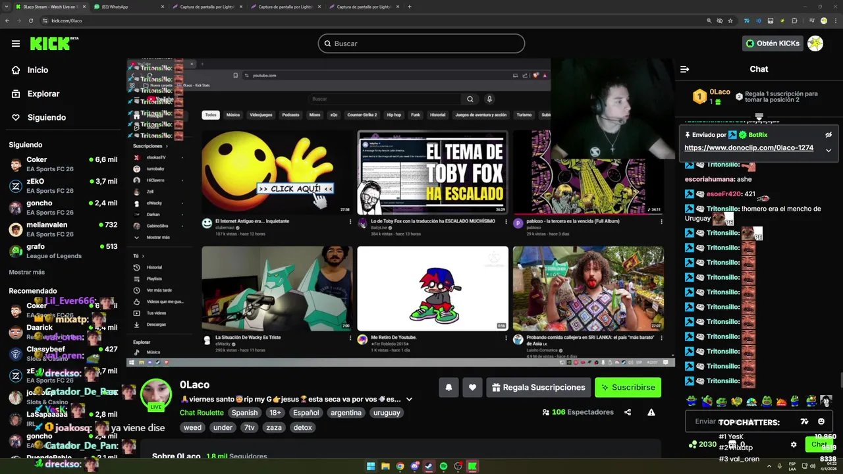Expand the stream title chevron
This screenshot has width=843, height=474.
[x=409, y=399]
